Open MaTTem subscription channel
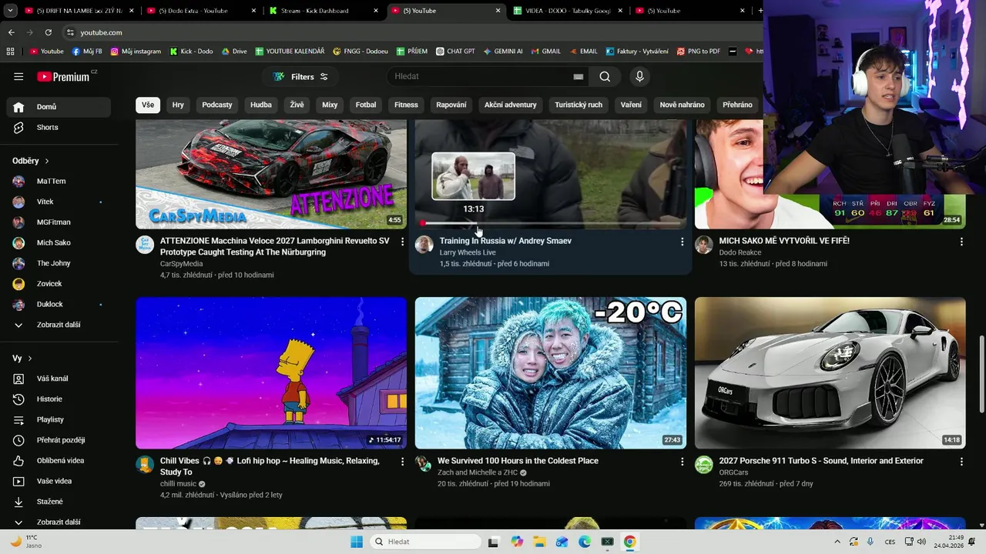The height and width of the screenshot is (554, 986). pos(59,181)
